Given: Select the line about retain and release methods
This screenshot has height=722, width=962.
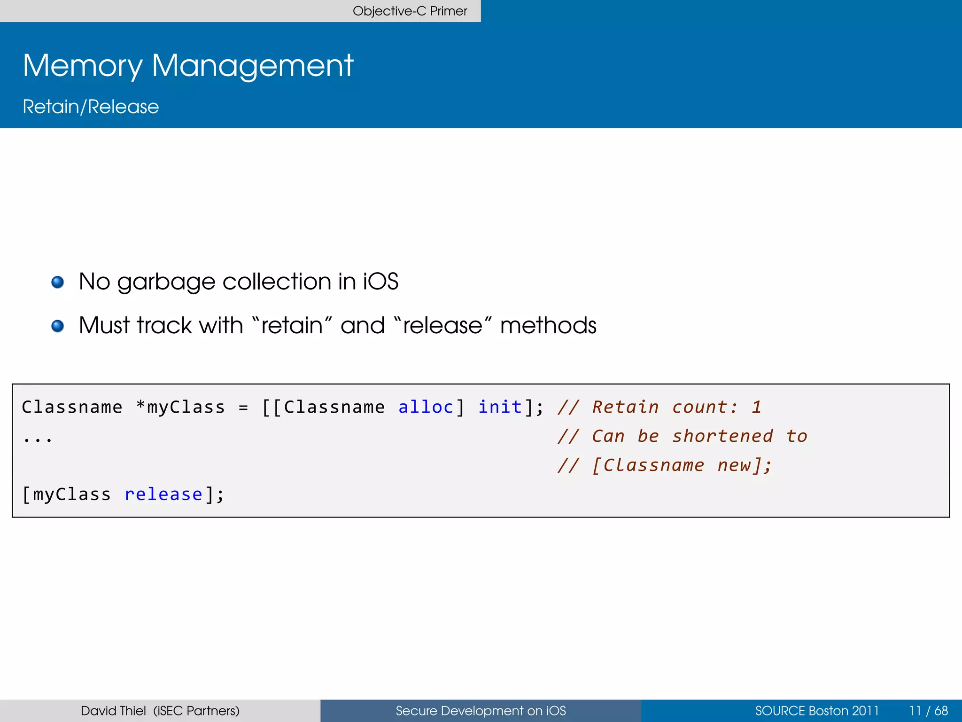Looking at the screenshot, I should click(x=338, y=325).
